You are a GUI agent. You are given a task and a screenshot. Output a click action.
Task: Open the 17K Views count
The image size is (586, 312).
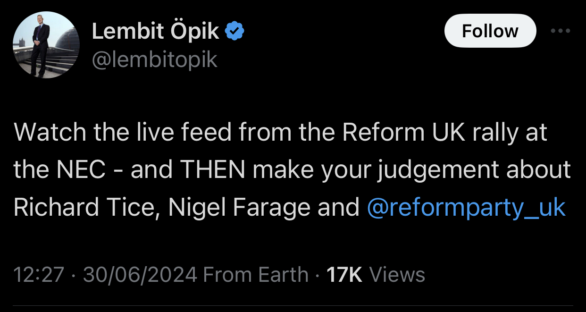pyautogui.click(x=344, y=275)
